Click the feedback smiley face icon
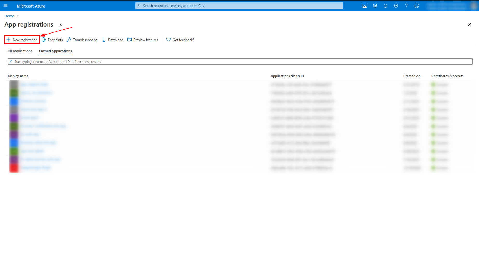479x255 pixels. [417, 6]
